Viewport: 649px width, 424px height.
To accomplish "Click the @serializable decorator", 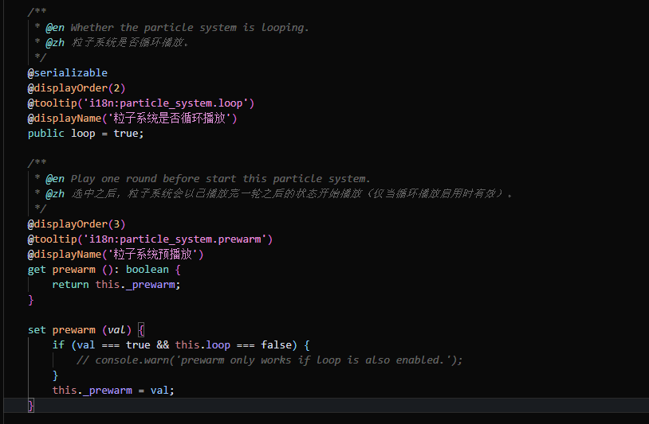I will point(68,73).
